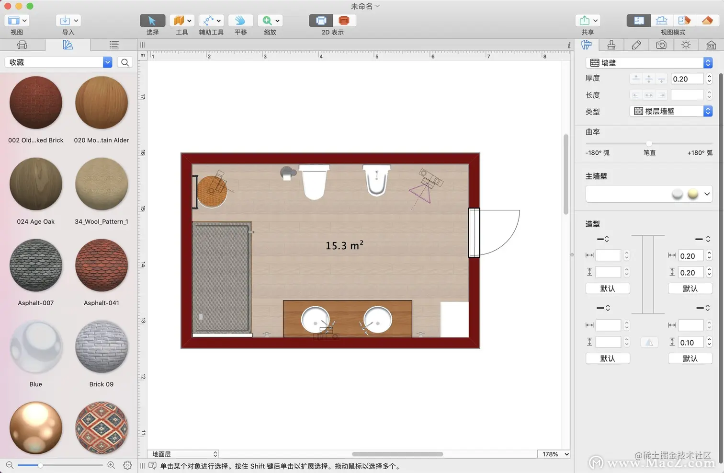Open the camera inspector tab icon

click(x=661, y=45)
